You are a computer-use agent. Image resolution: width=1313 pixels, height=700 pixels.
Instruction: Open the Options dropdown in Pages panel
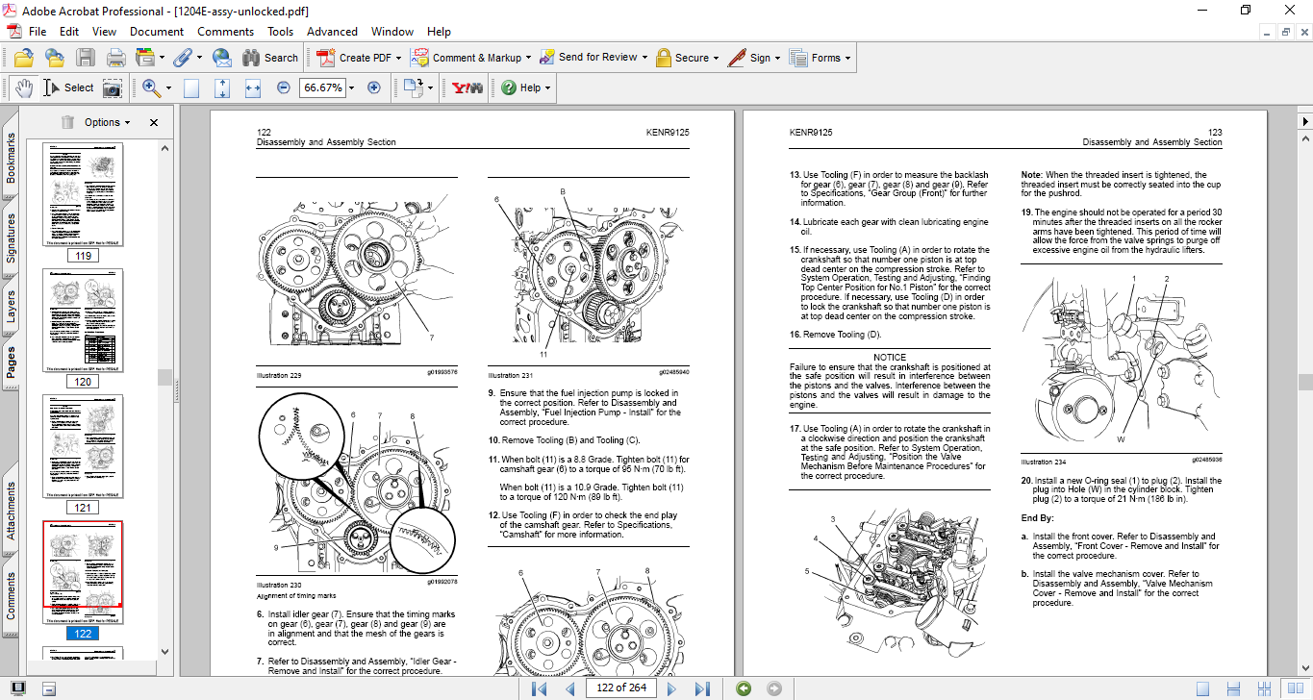click(107, 122)
